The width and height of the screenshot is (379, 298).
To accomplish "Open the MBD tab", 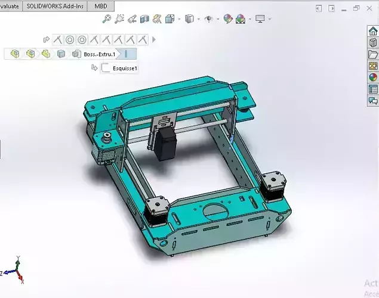I will coord(100,6).
